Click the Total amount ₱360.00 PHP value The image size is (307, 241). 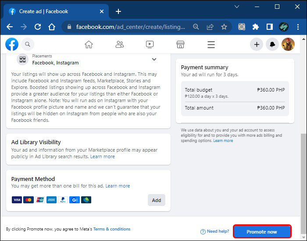[x=271, y=108]
